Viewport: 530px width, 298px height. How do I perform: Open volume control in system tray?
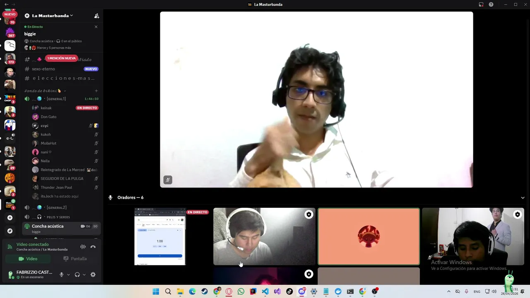click(494, 291)
